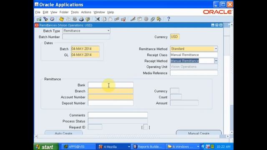The height and width of the screenshot is (150, 267).
Task: Open the Windows taskbar group dropdown arrow
Action: click(x=198, y=147)
